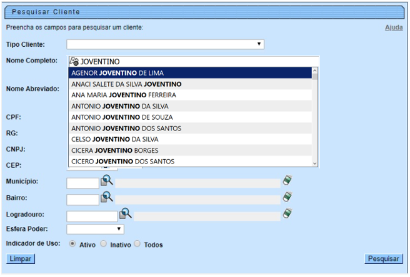
Task: Click the Limpar button
Action: (20, 259)
